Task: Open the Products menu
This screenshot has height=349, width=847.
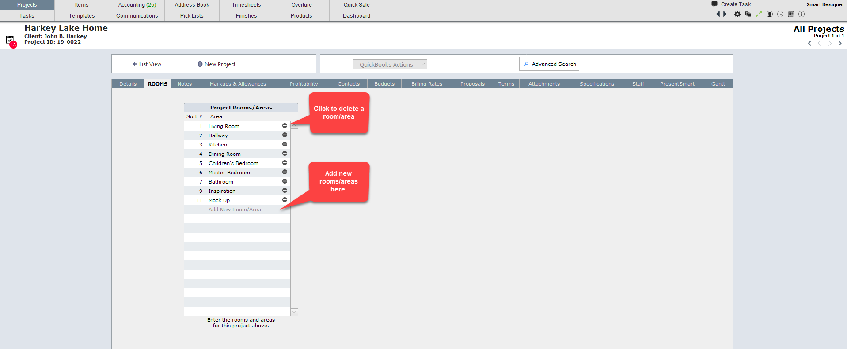Action: coord(302,15)
